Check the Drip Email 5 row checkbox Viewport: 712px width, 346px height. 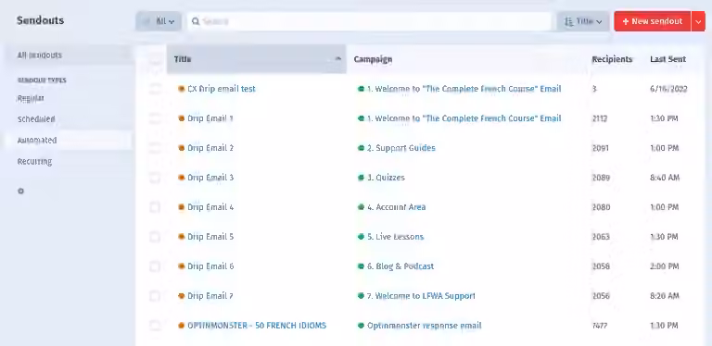click(155, 237)
